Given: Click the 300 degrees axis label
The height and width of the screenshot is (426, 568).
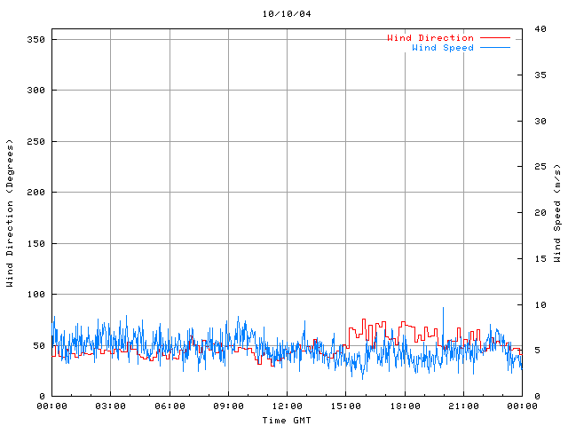Looking at the screenshot, I should 35,90.
